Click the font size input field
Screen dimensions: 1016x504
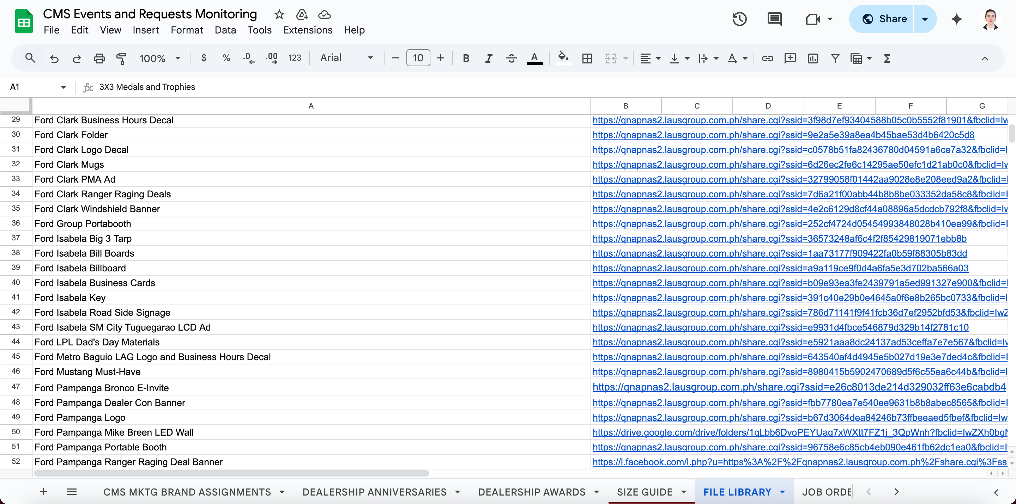[418, 58]
